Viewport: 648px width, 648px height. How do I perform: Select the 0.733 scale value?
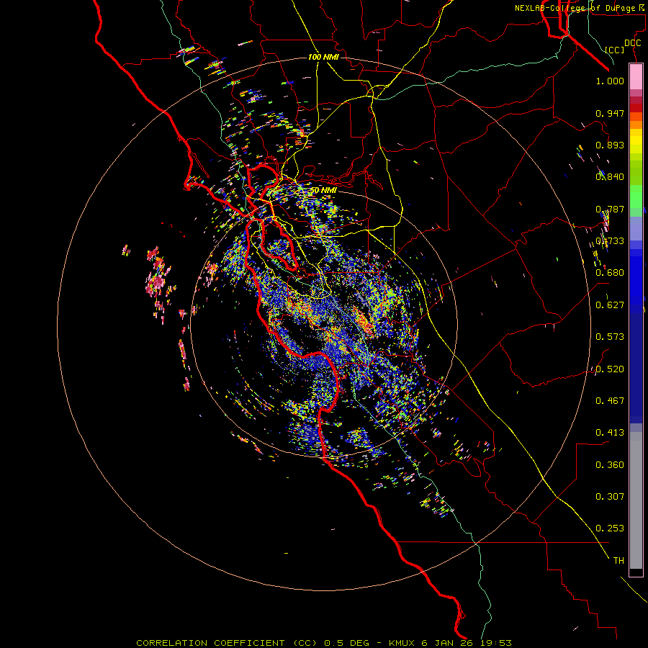click(610, 241)
